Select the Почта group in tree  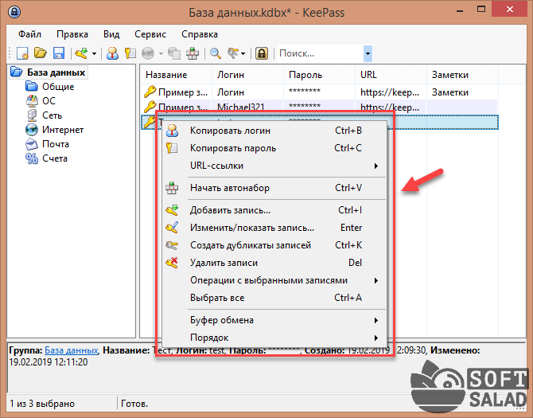point(56,144)
